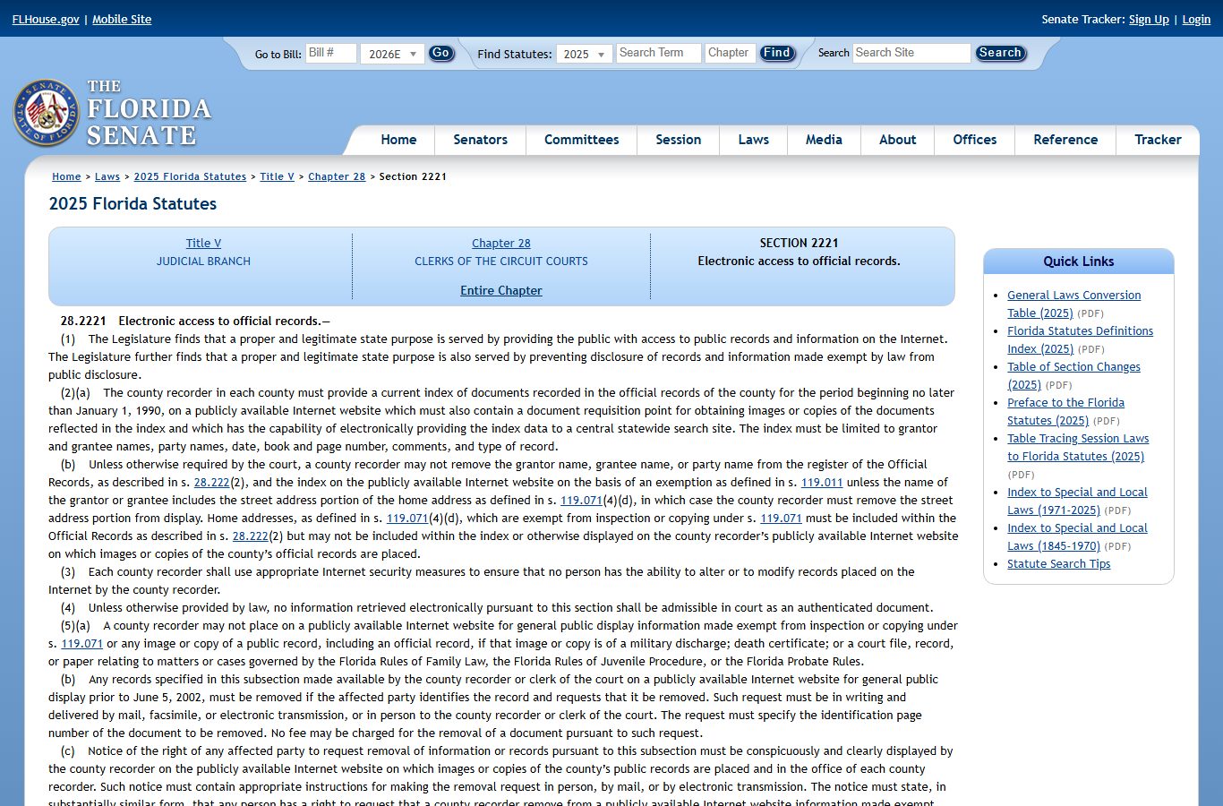Viewport: 1223px width, 806px height.
Task: Click Senate Tracker Sign Up link
Action: point(1149,19)
